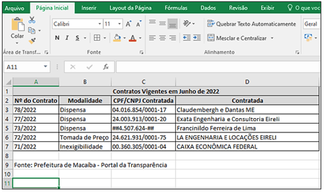Screen dimensions: 325x192
Task: Toggle bold formatting (N)
Action: (x=57, y=38)
